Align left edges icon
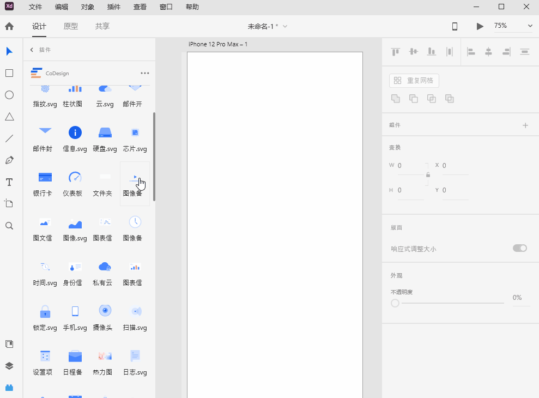Image resolution: width=539 pixels, height=398 pixels. click(x=470, y=52)
